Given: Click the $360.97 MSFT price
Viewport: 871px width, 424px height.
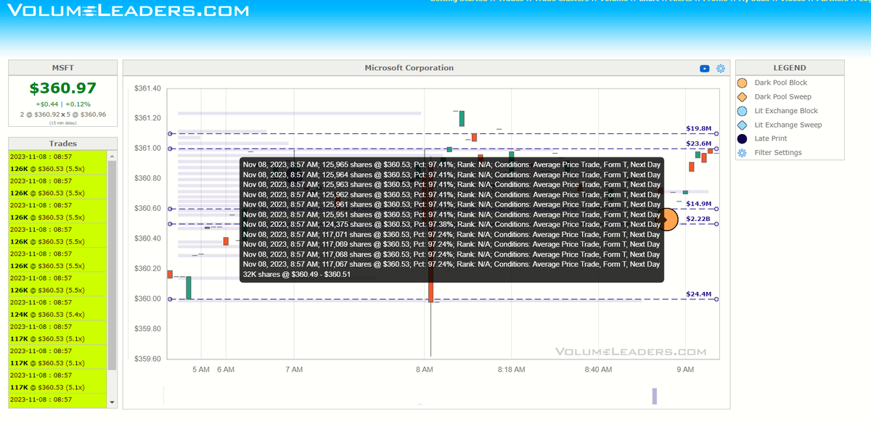Looking at the screenshot, I should [63, 88].
